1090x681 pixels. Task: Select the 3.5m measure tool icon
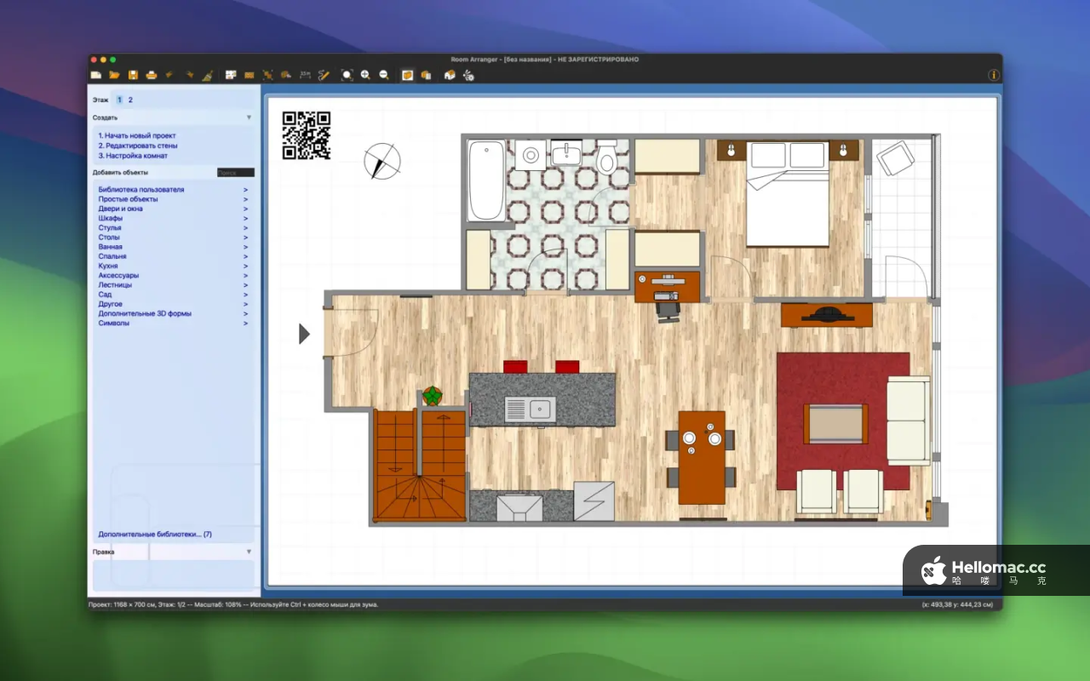305,75
